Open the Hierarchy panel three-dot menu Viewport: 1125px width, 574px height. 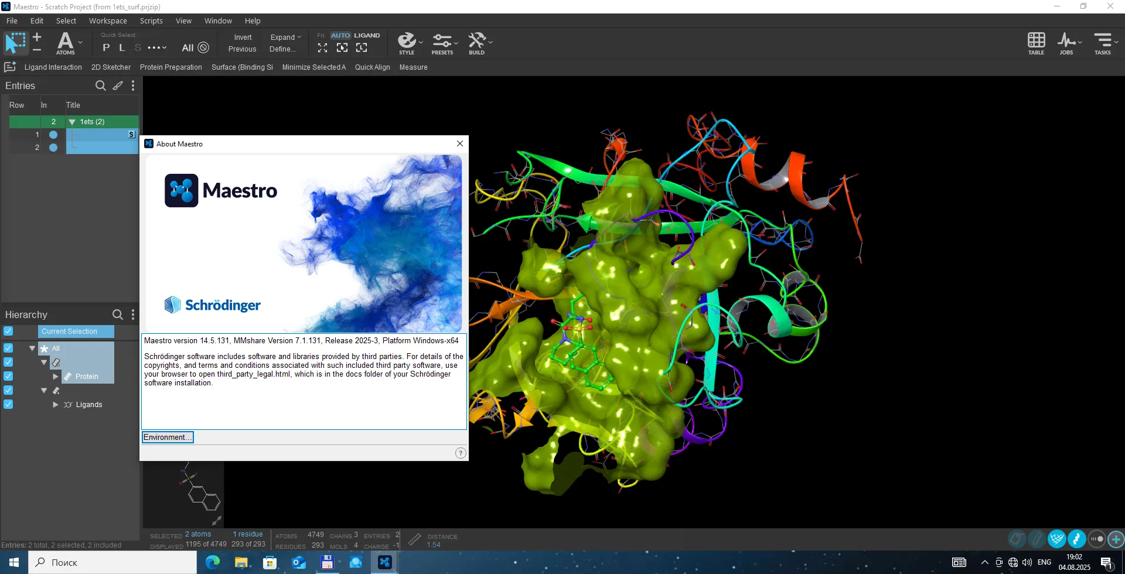click(133, 315)
